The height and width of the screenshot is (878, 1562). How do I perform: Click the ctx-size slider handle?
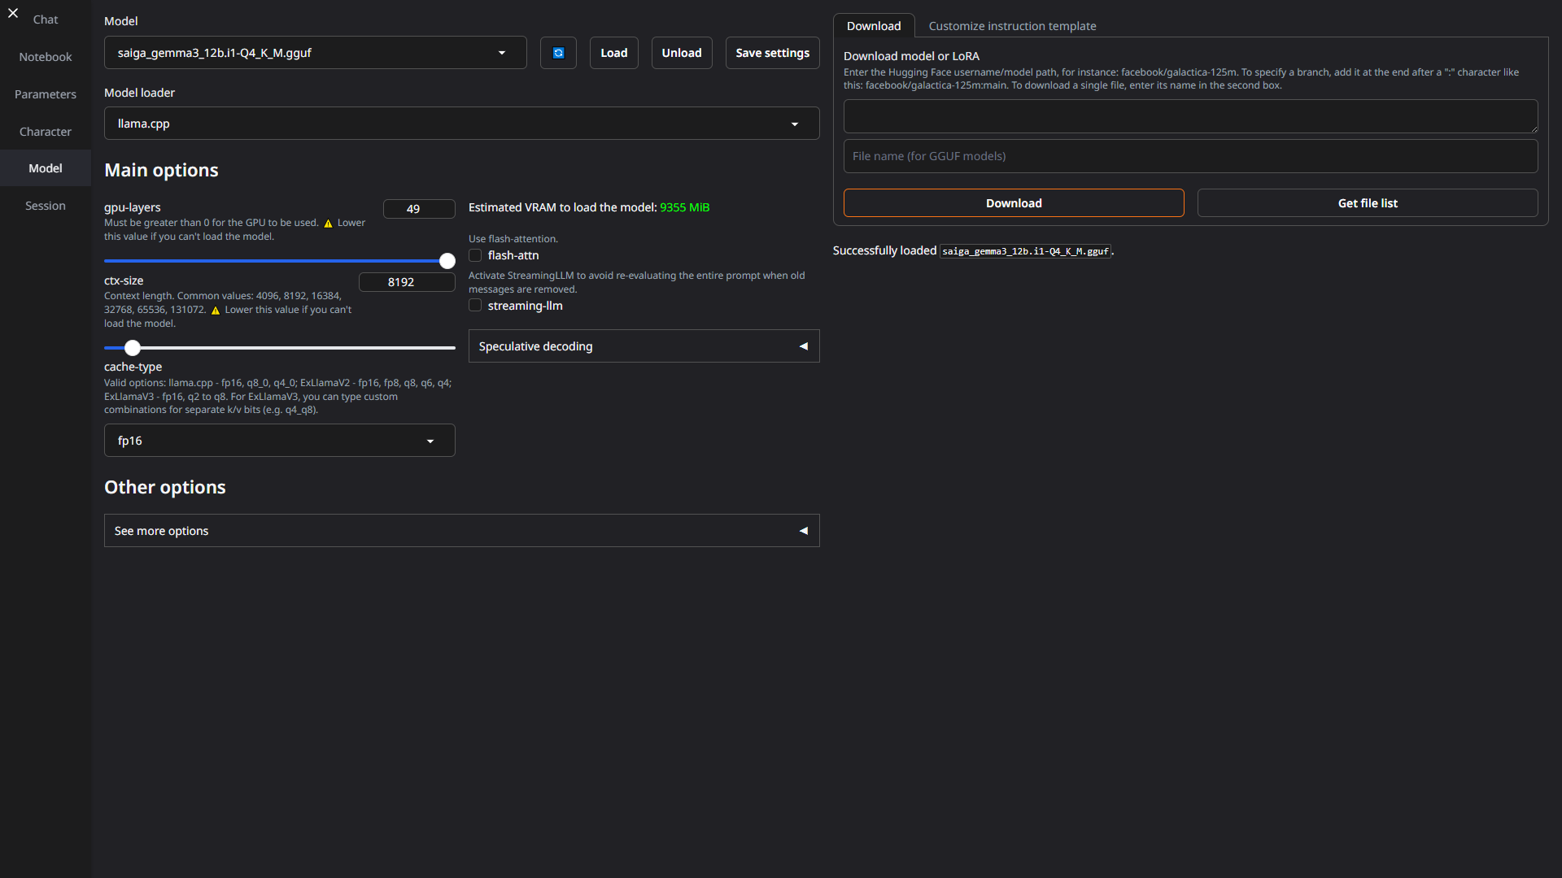click(133, 348)
